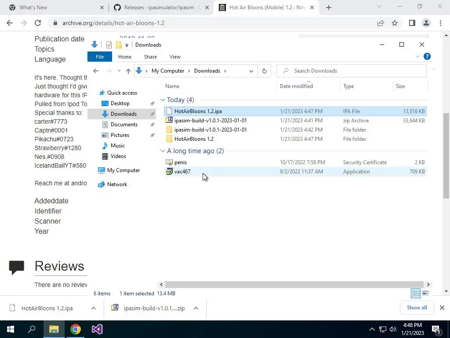Switch to the Home ribbon tab
Image resolution: width=450 pixels, height=338 pixels.
pyautogui.click(x=124, y=57)
